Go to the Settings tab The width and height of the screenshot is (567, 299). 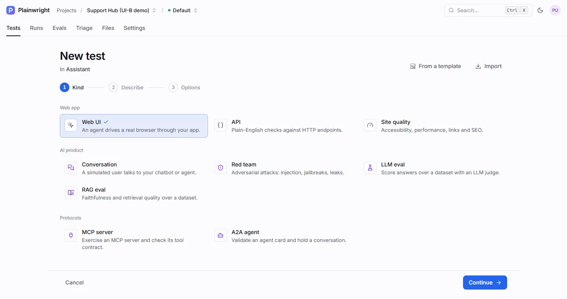pos(134,28)
